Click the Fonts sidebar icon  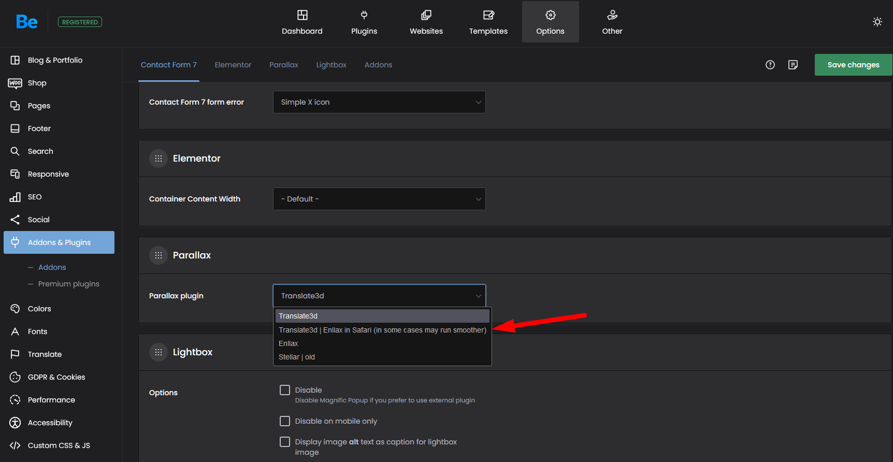(x=15, y=331)
